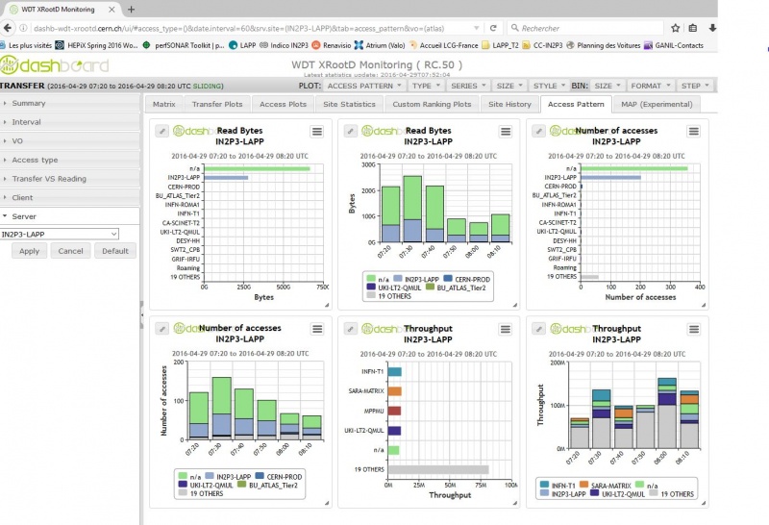Toggle CERN-PROD series in Number of accesses legend

[x=279, y=476]
